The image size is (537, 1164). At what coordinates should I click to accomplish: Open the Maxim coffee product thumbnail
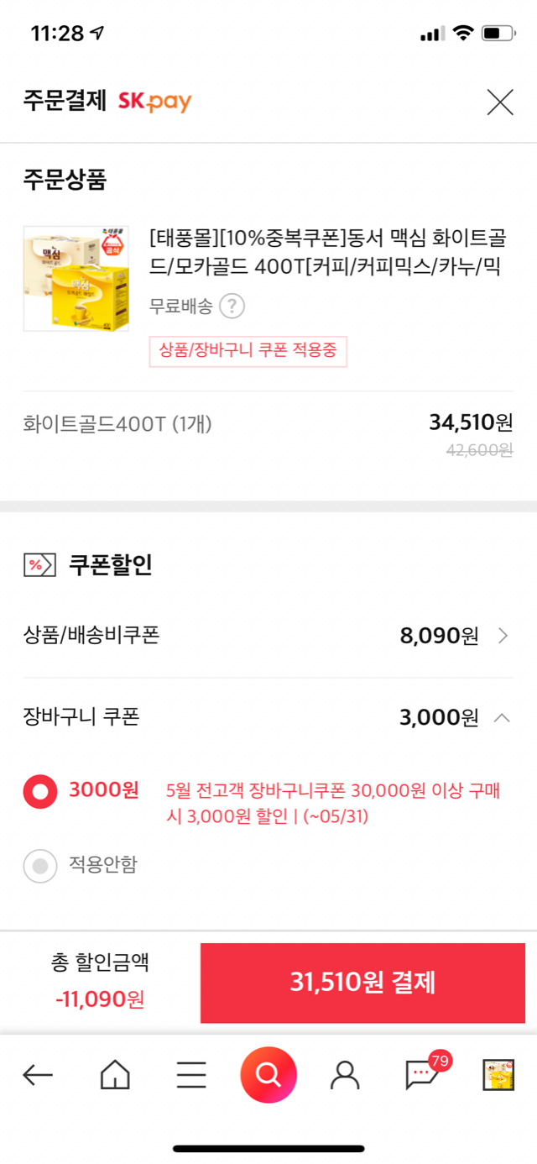76,278
